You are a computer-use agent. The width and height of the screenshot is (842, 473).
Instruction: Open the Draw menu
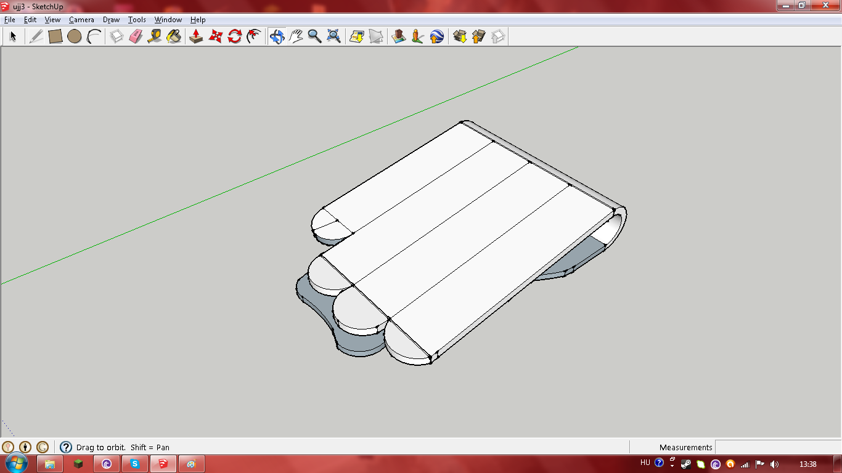coord(112,20)
